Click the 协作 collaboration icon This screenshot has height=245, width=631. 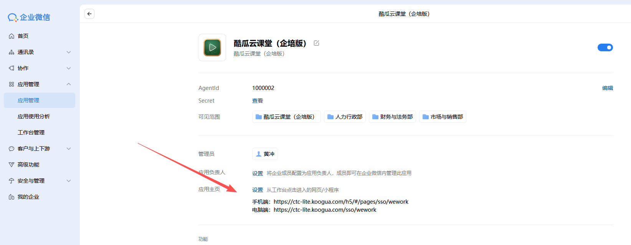12,68
